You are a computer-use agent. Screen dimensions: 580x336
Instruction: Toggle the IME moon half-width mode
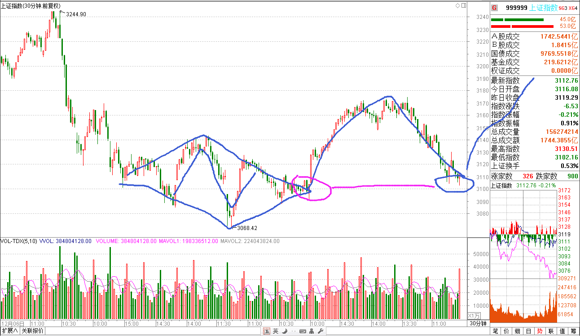(285, 332)
